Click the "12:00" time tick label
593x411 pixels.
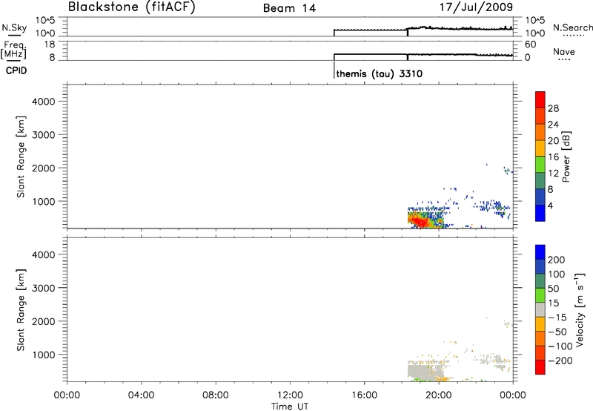pos(290,395)
